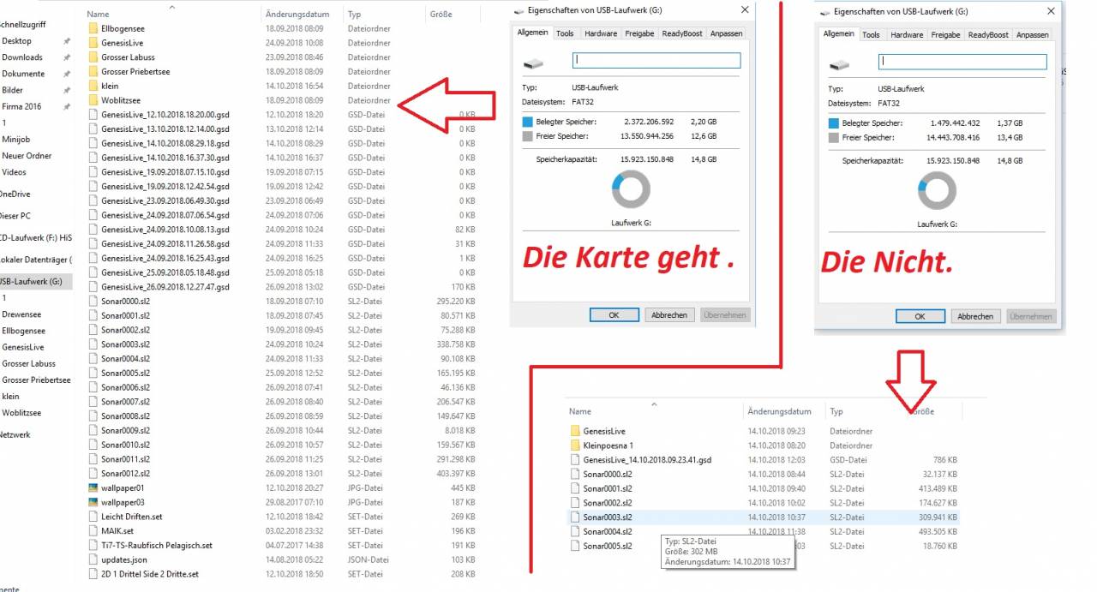Sort main file list by Typ column
Viewport: 1097px width, 592px height.
[x=355, y=15]
